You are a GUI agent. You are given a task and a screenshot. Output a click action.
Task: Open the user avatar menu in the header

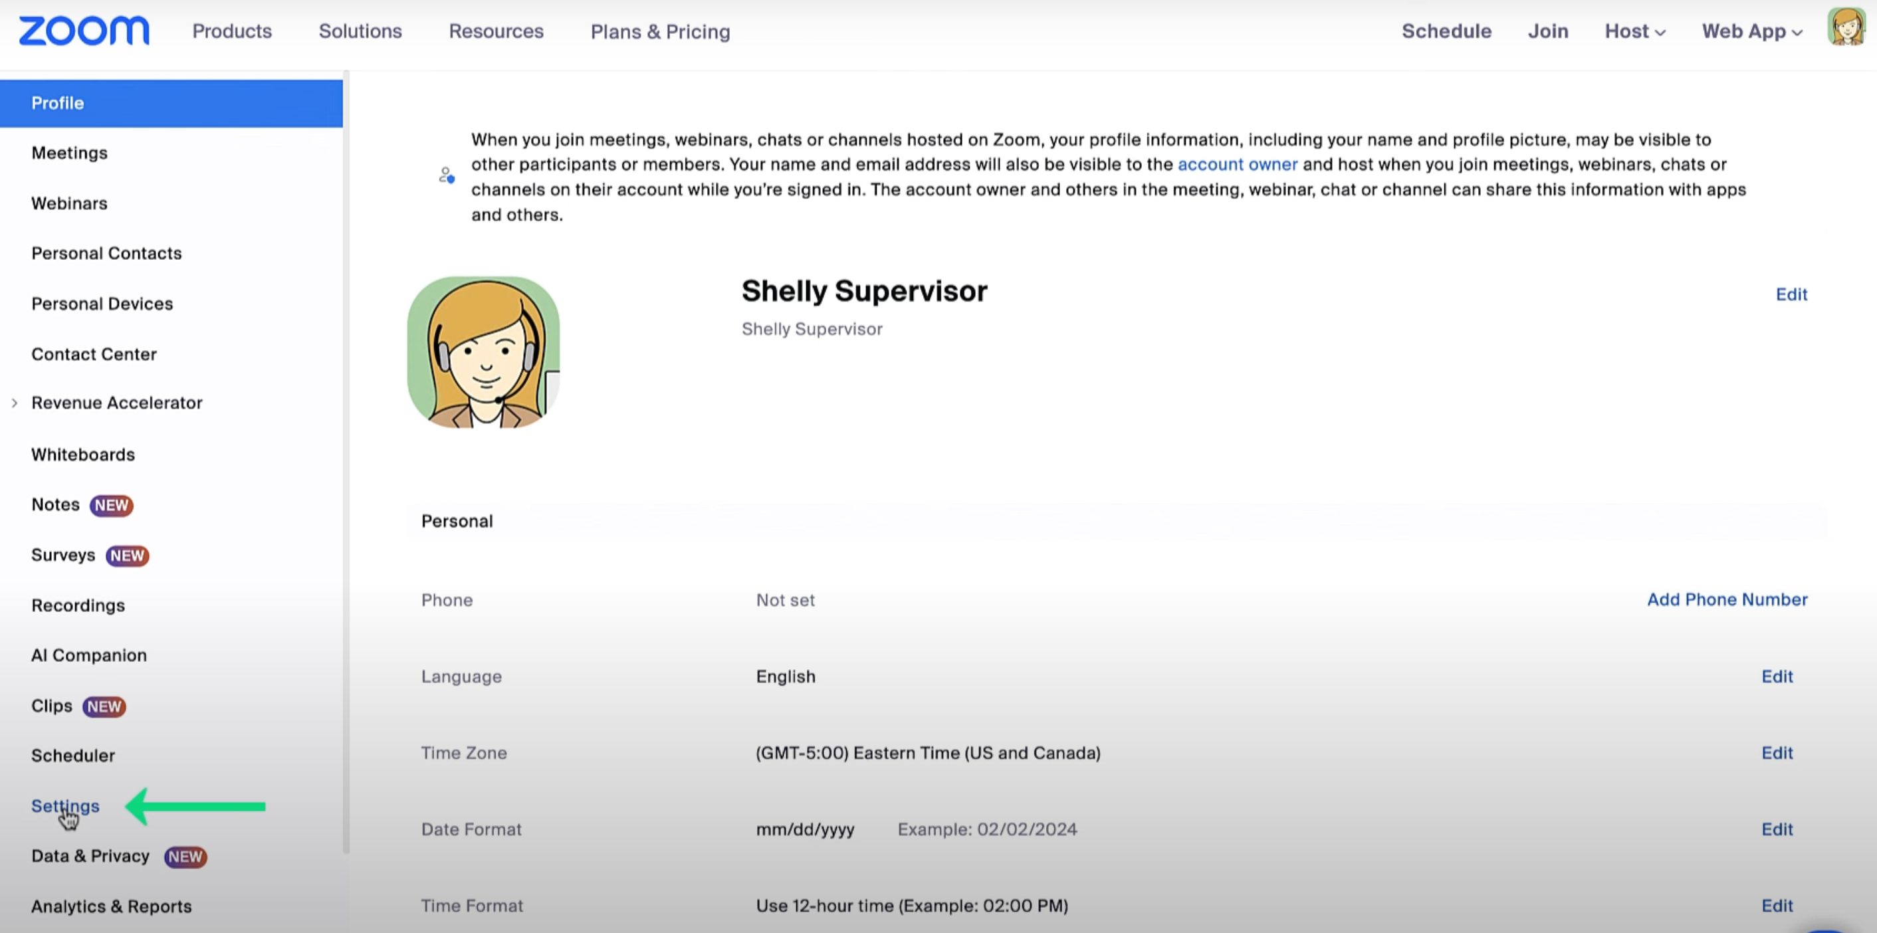[x=1846, y=28]
